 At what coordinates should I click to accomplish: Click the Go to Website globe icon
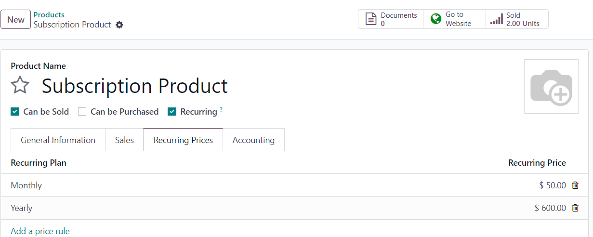(x=436, y=19)
